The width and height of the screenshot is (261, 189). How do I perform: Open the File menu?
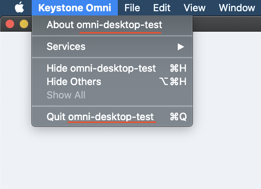click(x=132, y=7)
